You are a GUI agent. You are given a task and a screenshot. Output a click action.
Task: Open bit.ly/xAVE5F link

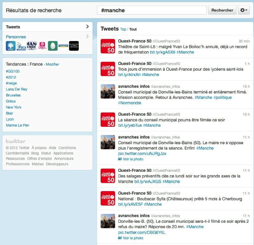(x=130, y=204)
